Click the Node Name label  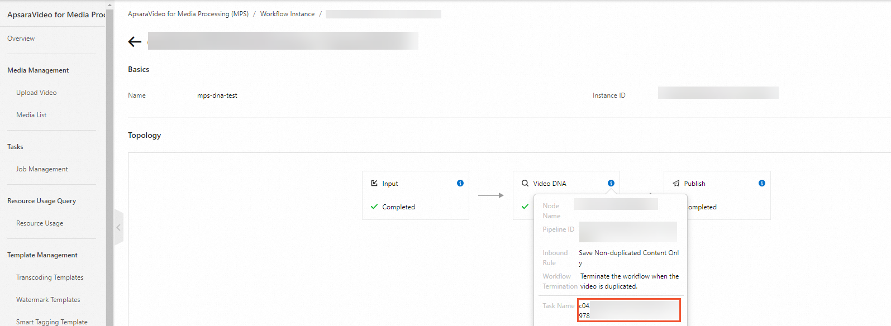pos(551,211)
